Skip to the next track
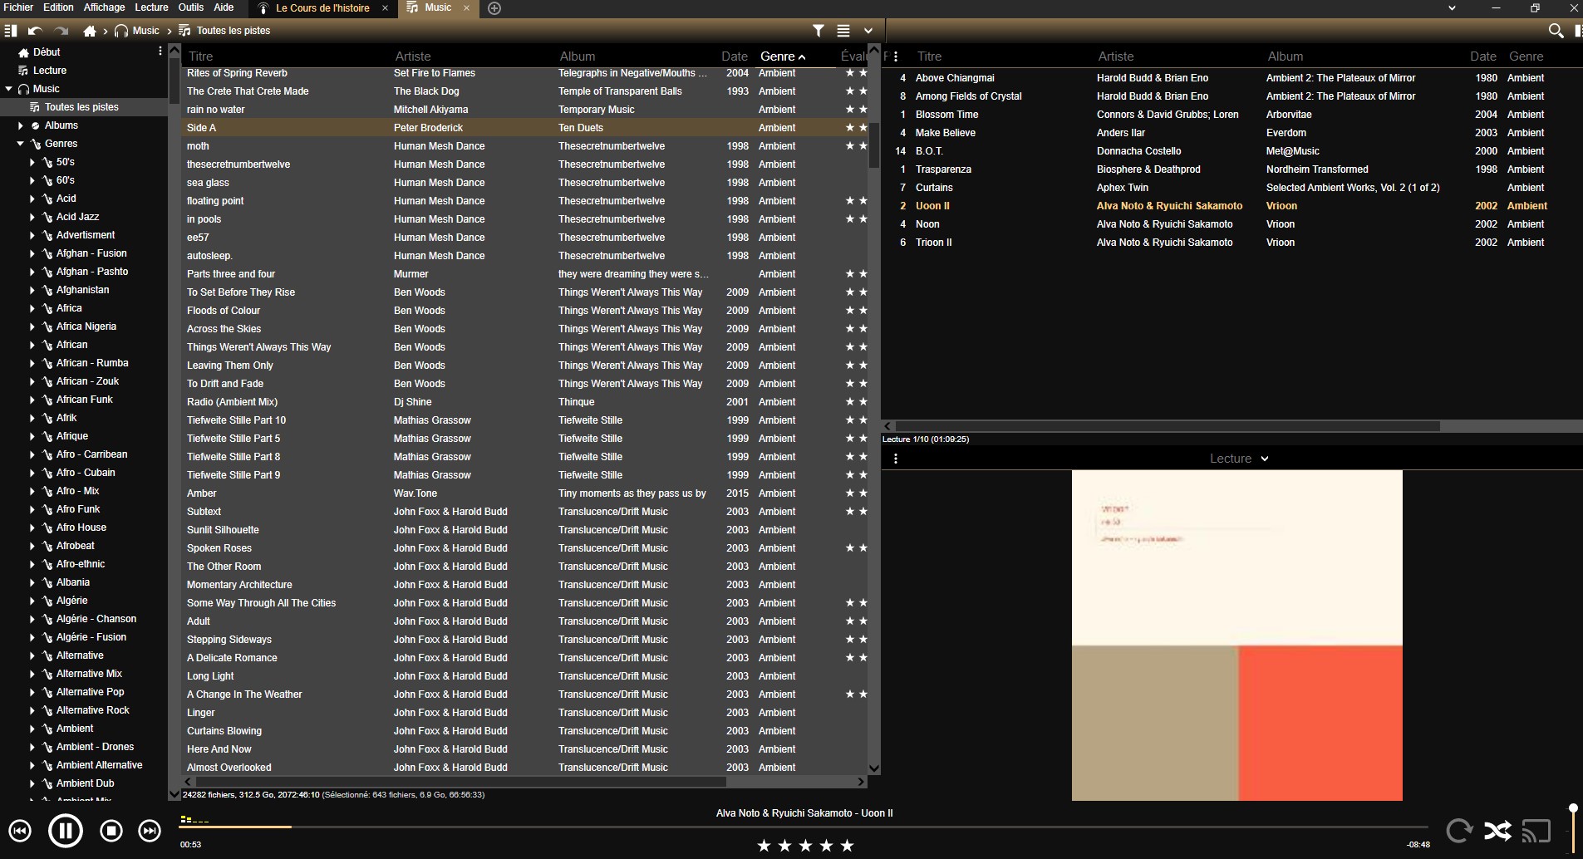Screen dimensions: 1583x859 150,830
